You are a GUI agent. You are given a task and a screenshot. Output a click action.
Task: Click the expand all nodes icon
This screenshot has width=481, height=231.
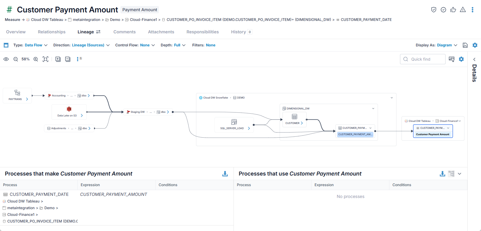pos(58,59)
